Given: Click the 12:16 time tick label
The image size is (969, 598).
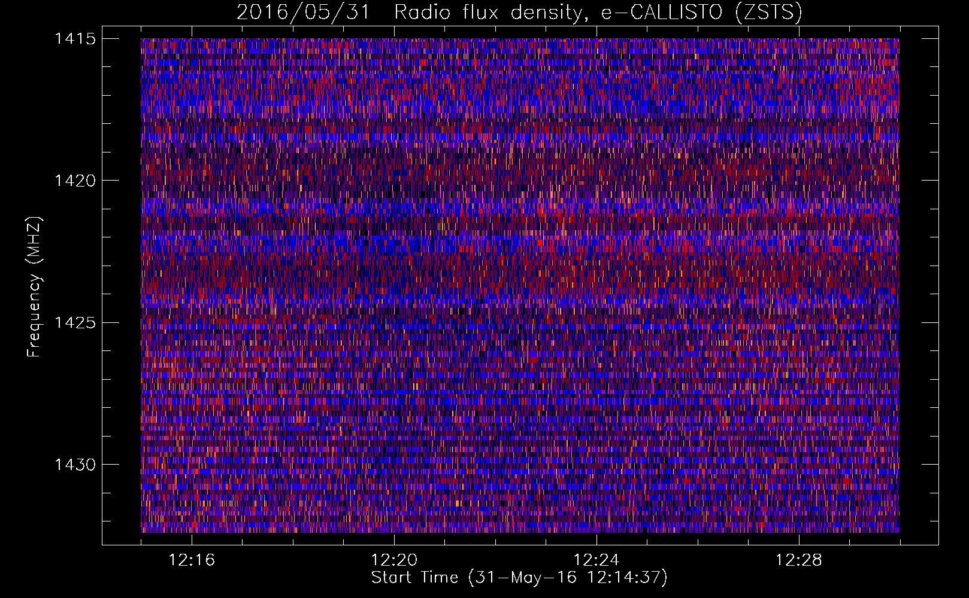Looking at the screenshot, I should [192, 560].
